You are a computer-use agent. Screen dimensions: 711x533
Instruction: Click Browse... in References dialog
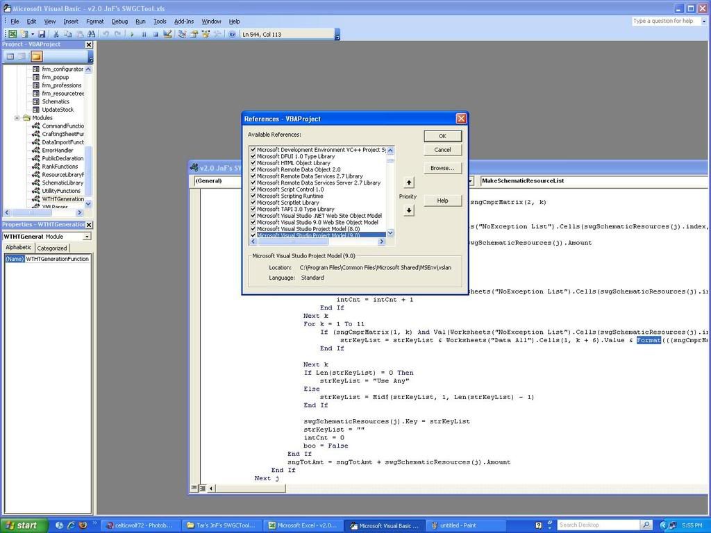pos(442,168)
